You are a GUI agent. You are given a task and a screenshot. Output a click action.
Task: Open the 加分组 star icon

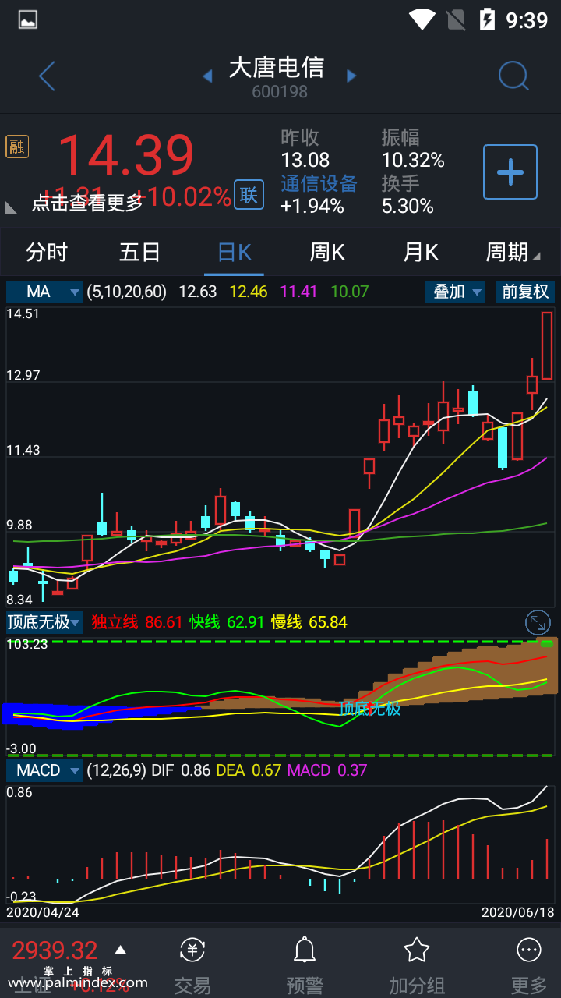click(x=417, y=950)
